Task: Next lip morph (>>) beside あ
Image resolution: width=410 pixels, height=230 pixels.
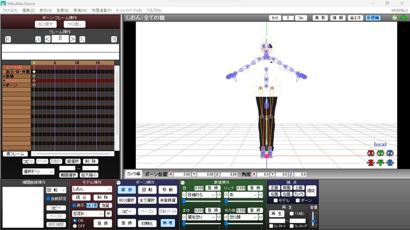Action: point(261,195)
